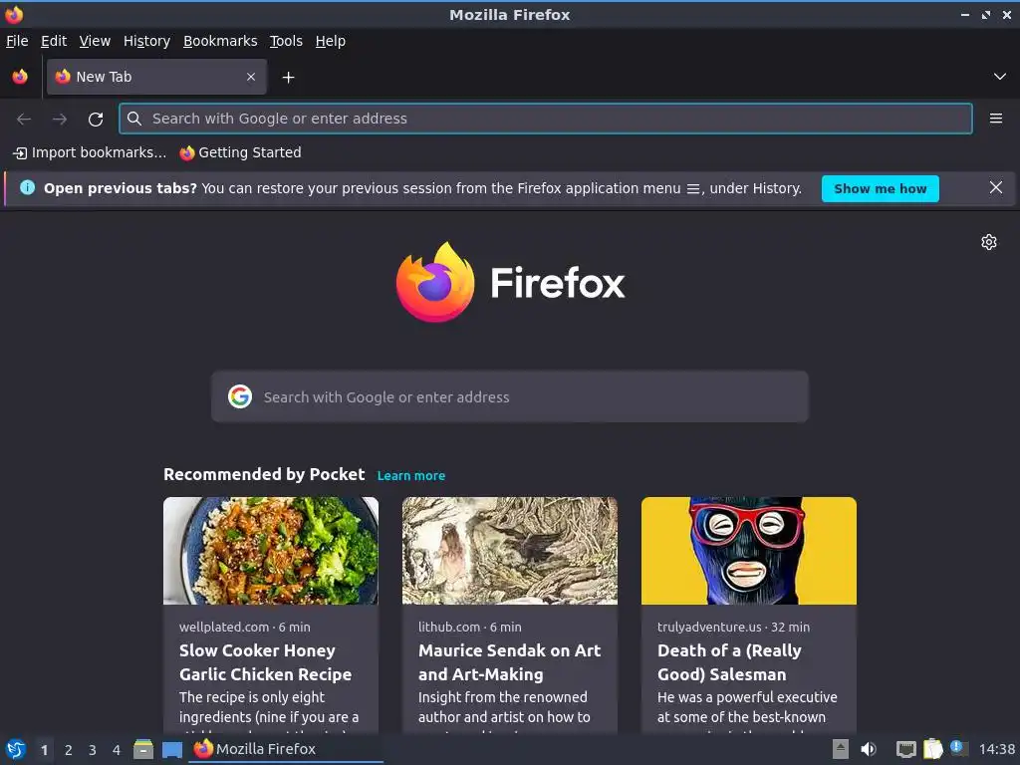
Task: Open the View menu
Action: [x=95, y=41]
